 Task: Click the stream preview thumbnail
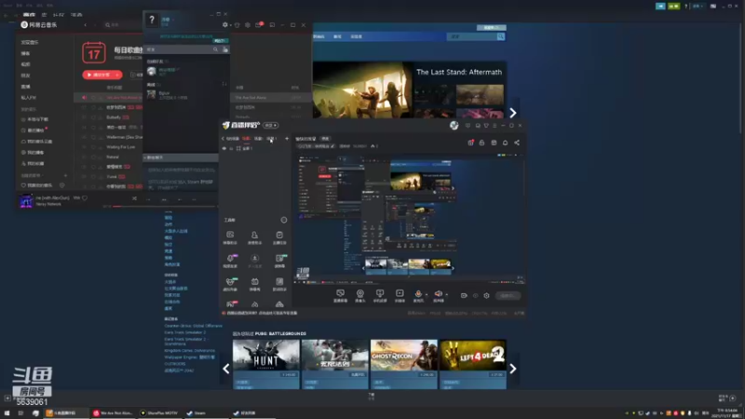409,219
